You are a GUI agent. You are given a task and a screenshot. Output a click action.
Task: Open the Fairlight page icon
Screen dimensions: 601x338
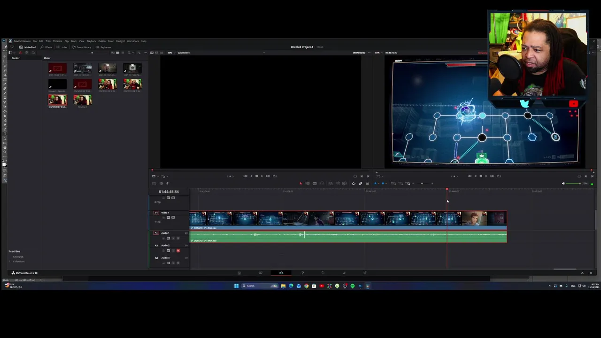pyautogui.click(x=344, y=273)
